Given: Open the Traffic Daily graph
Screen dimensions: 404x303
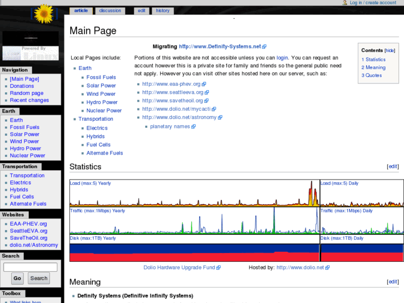Looking at the screenshot, I should tap(362, 221).
